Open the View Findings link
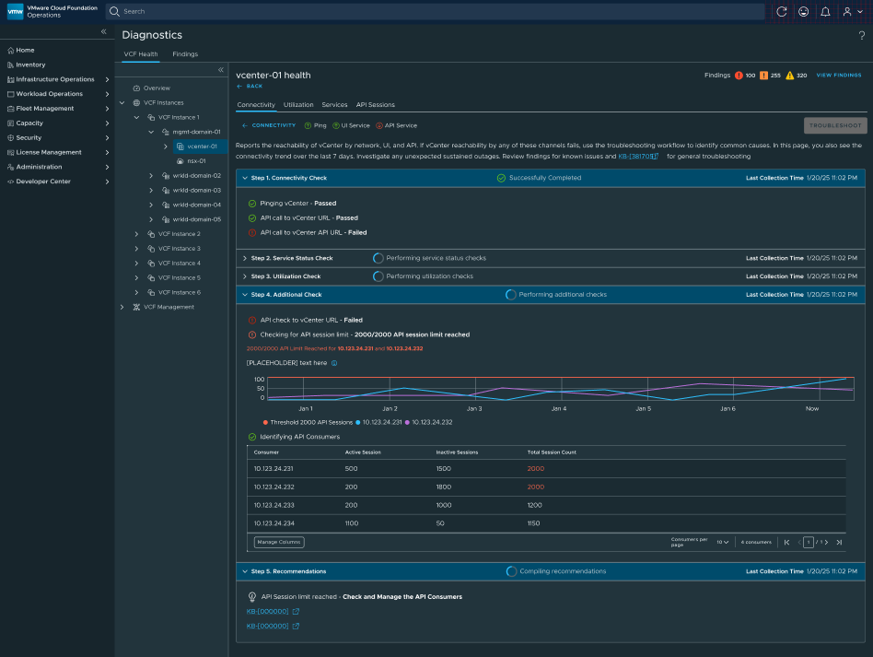Viewport: 873px width, 657px height. tap(839, 75)
